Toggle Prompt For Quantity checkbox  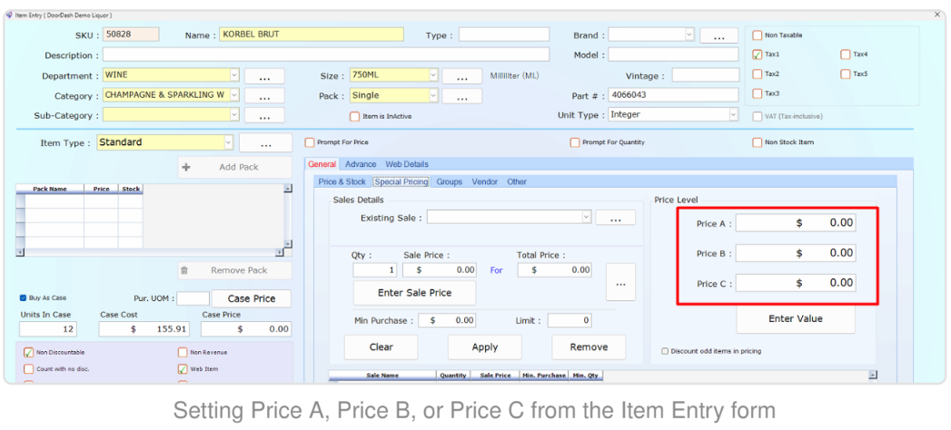[574, 142]
